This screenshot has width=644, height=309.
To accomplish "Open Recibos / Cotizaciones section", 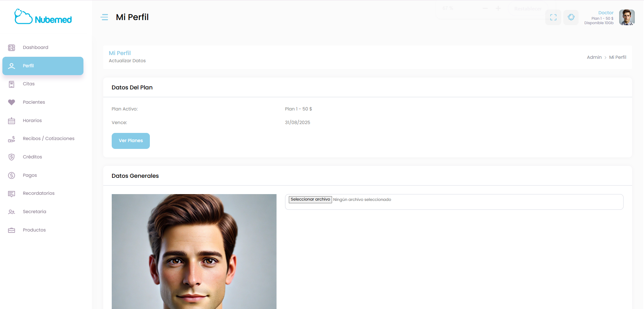I will click(48, 139).
